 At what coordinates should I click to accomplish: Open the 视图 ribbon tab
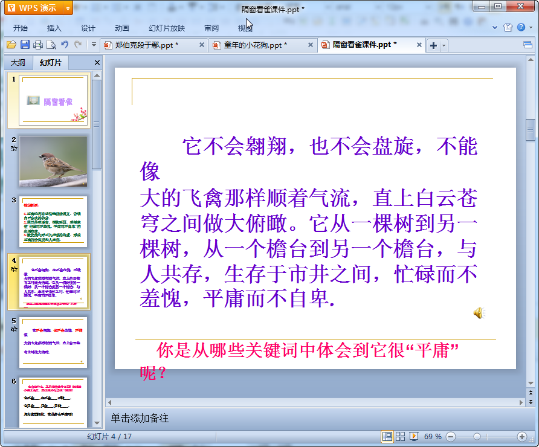pyautogui.click(x=245, y=28)
